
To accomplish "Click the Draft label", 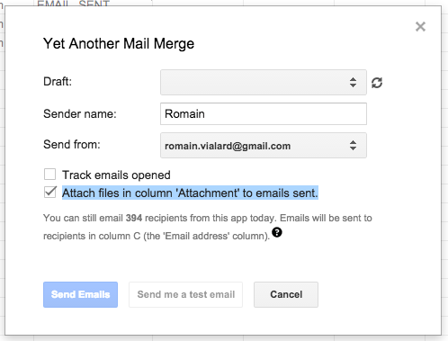I will (58, 82).
